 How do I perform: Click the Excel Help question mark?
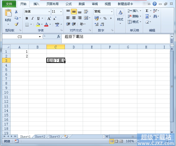click(x=155, y=4)
